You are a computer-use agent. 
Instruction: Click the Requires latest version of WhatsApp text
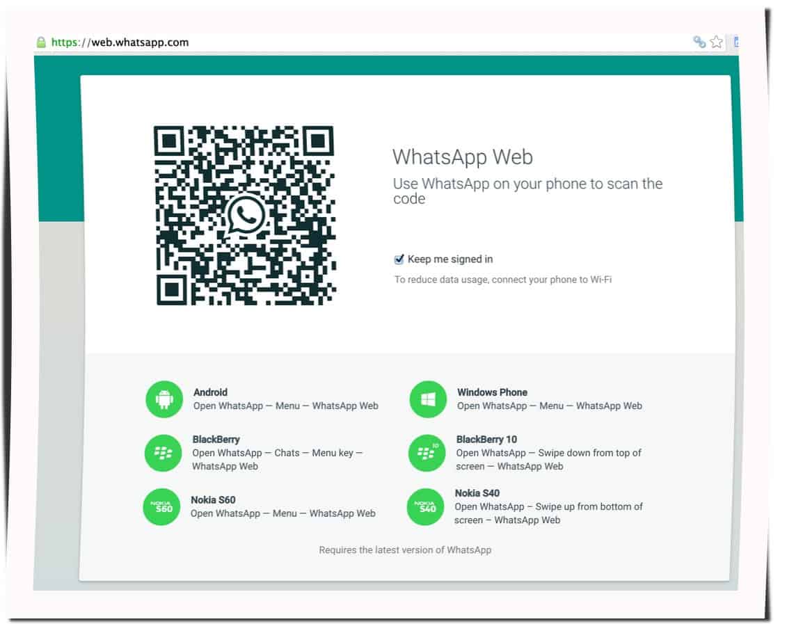point(405,550)
